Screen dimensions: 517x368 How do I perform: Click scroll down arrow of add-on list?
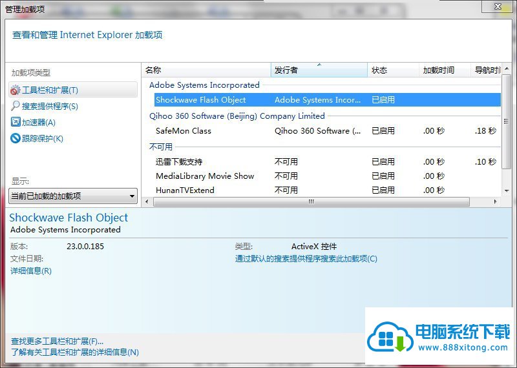click(507, 190)
